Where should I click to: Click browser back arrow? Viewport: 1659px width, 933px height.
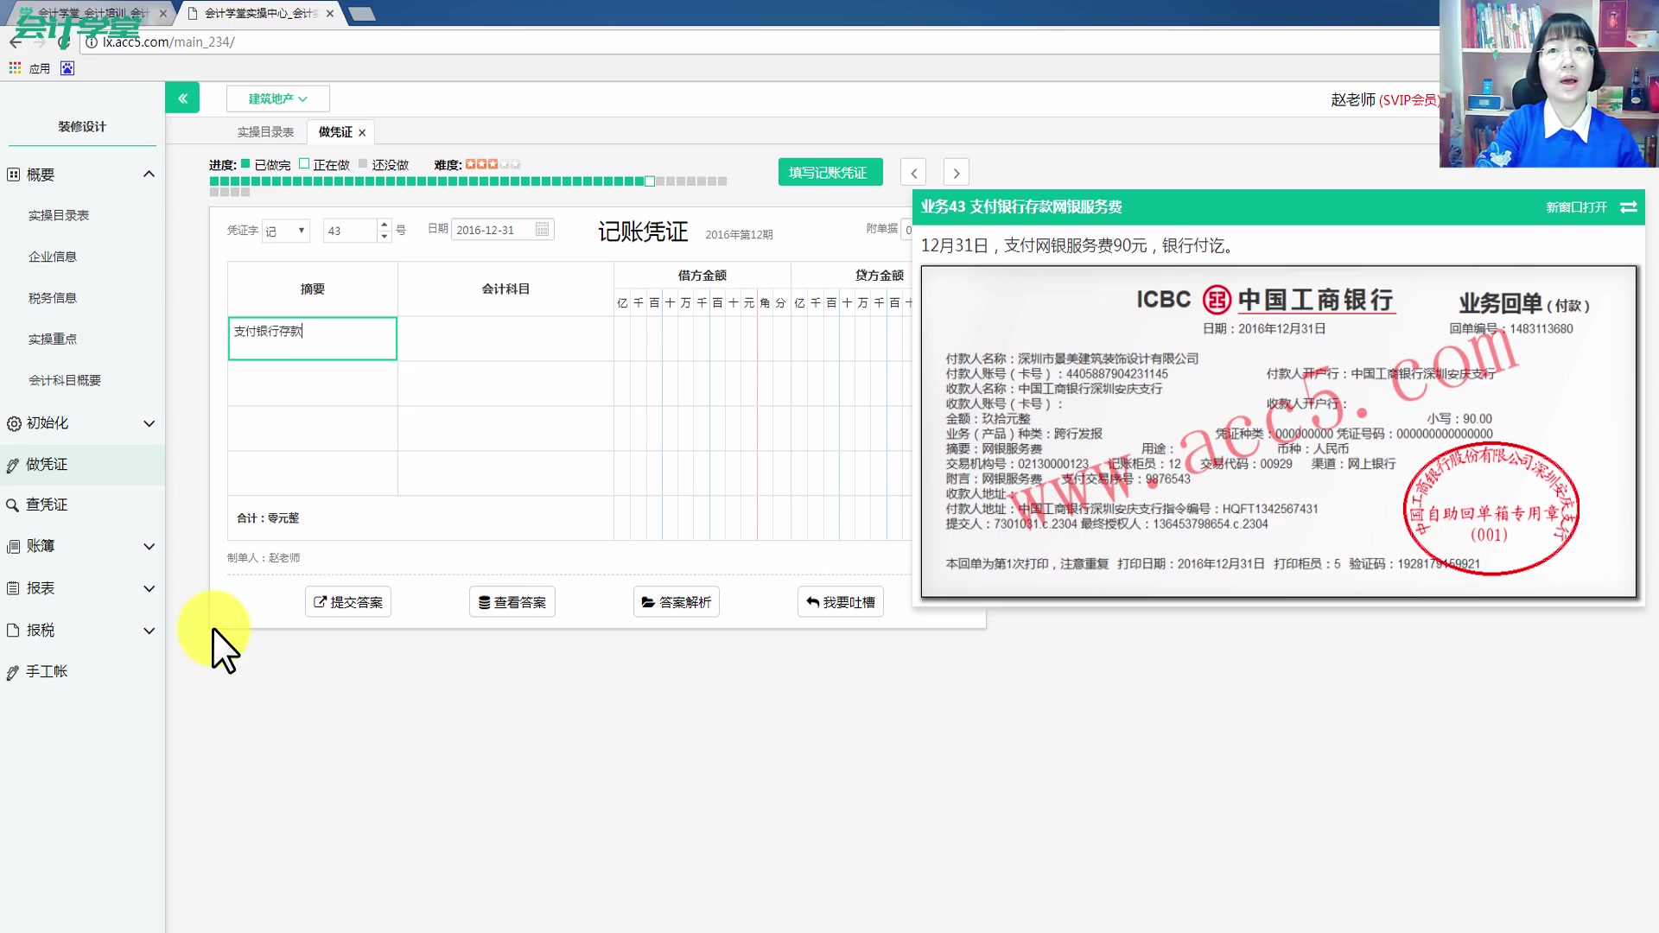[16, 41]
